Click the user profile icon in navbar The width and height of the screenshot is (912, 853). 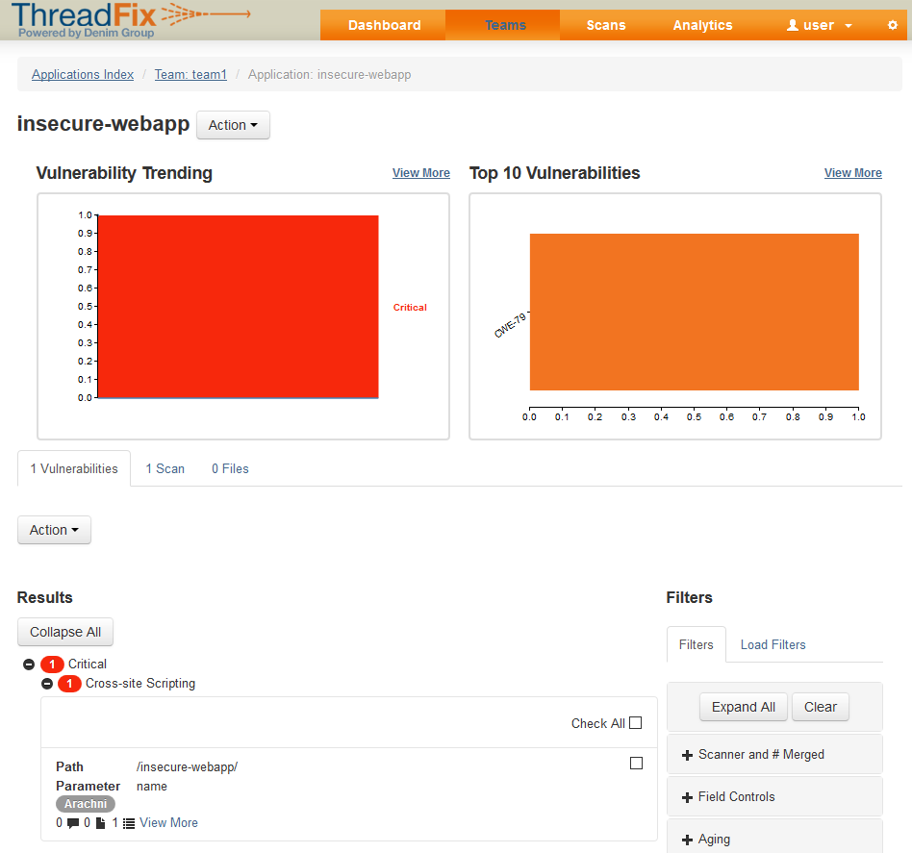[x=792, y=25]
